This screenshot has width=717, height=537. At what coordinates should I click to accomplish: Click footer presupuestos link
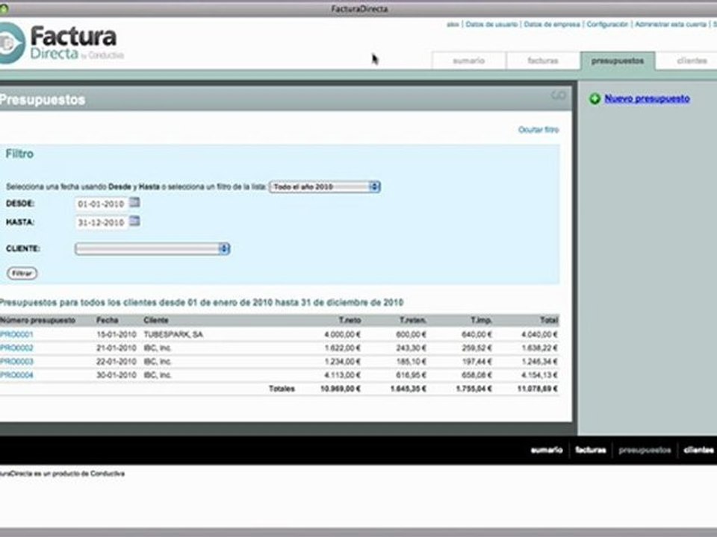(645, 450)
